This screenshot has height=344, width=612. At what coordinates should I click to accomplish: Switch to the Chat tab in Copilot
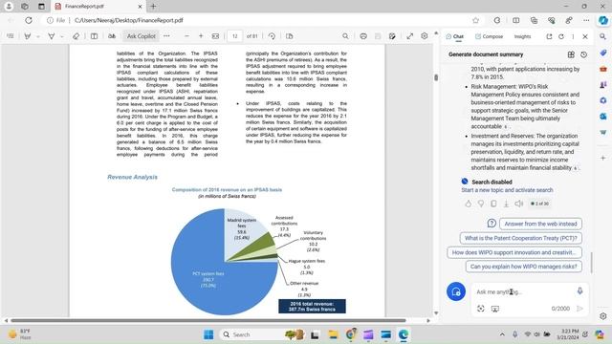[455, 36]
